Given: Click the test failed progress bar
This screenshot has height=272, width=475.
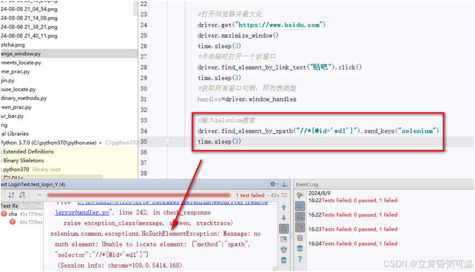Looking at the screenshot, I should (139, 195).
